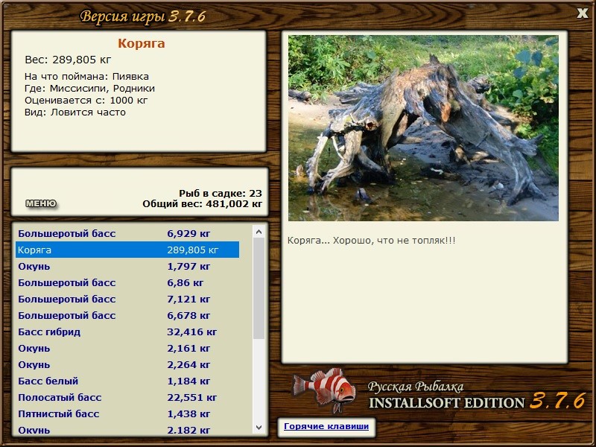Click the scroll down arrow in the fish list

[259, 428]
